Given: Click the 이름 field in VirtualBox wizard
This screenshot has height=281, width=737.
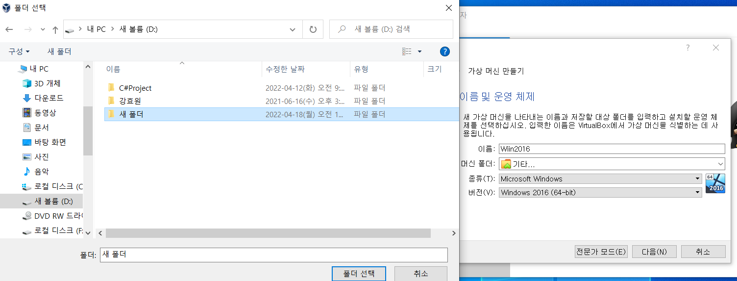Looking at the screenshot, I should pyautogui.click(x=612, y=149).
